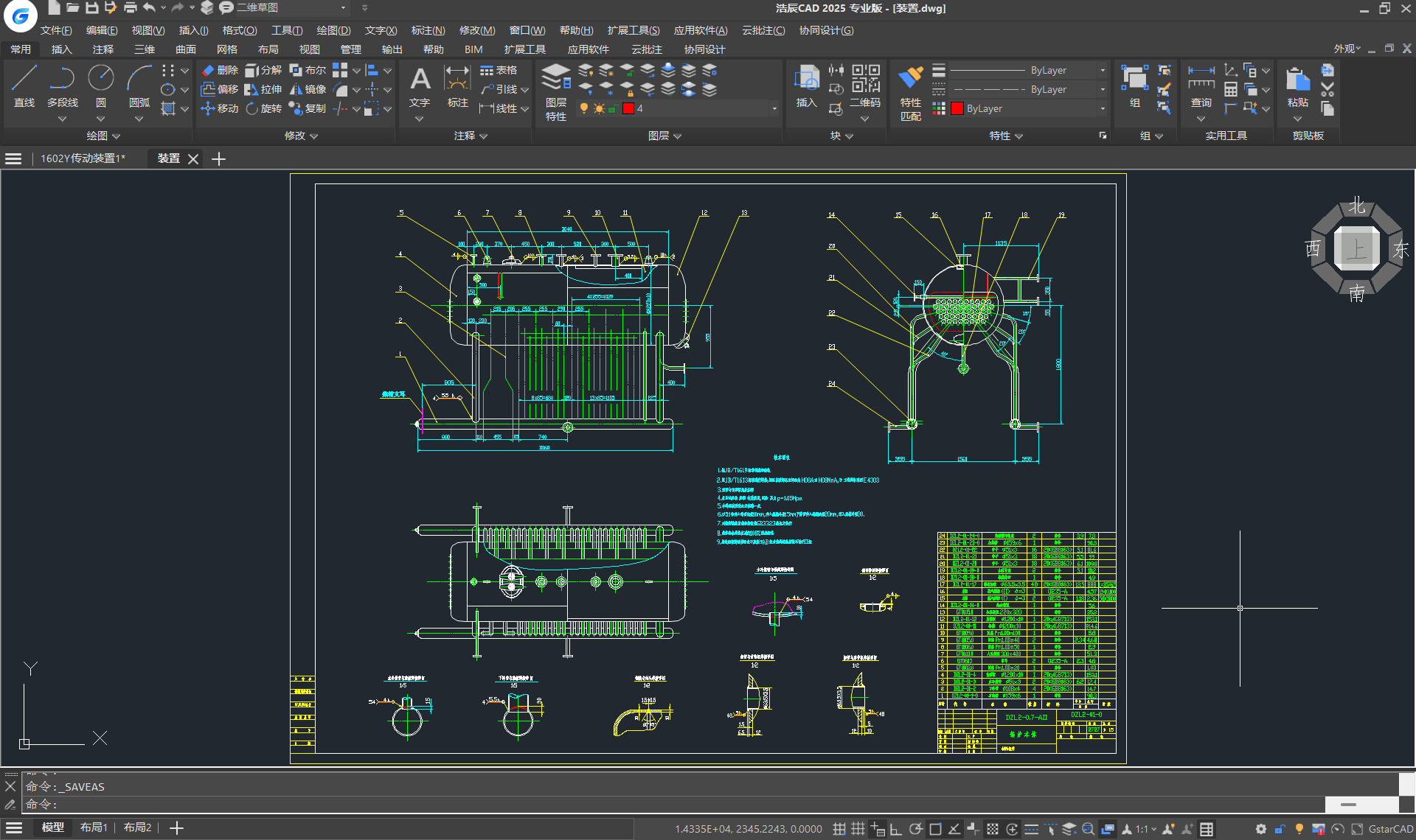Click the Delete (删除) modify tool
1416x840 pixels.
(221, 70)
